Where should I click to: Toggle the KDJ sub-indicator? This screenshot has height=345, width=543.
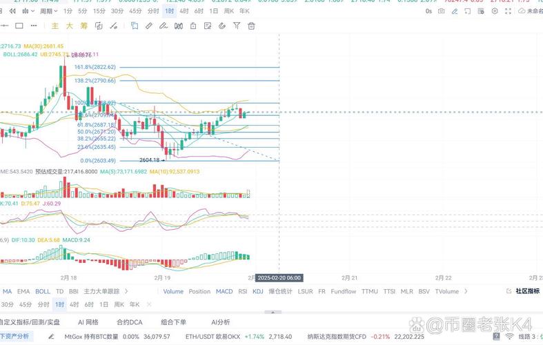[258, 291]
